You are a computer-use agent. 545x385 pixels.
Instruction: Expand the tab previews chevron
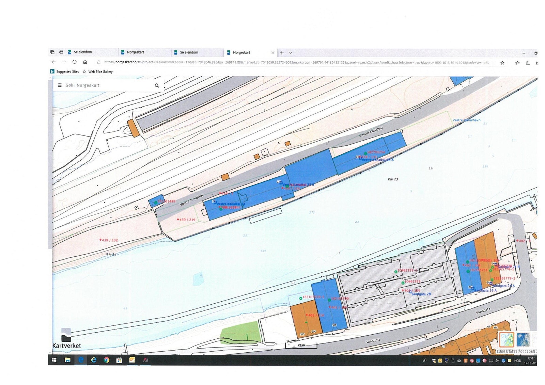(x=290, y=53)
